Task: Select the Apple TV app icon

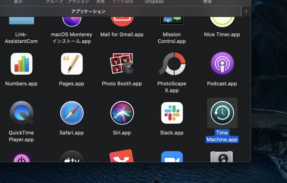Action: [x=72, y=156]
